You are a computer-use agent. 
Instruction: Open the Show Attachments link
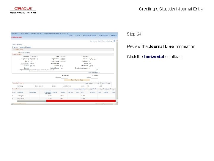[94, 72]
